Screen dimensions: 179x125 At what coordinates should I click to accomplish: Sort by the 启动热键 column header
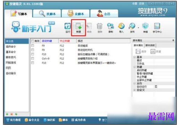click(50, 41)
